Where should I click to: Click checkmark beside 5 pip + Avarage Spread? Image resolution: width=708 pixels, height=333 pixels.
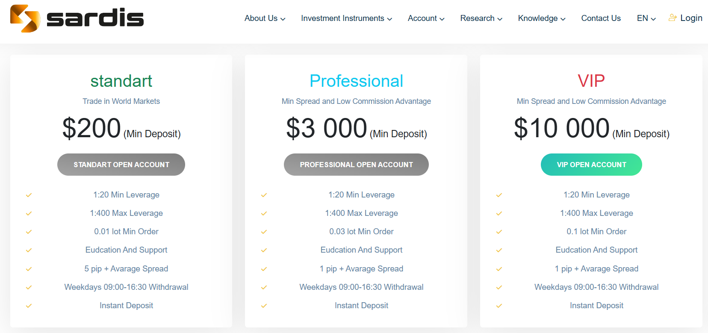[29, 269]
